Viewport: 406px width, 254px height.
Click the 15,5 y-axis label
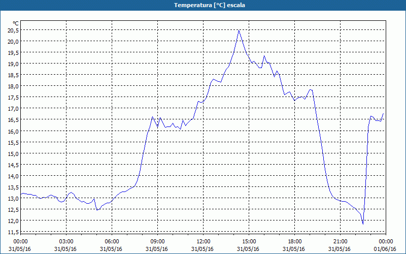click(14, 142)
